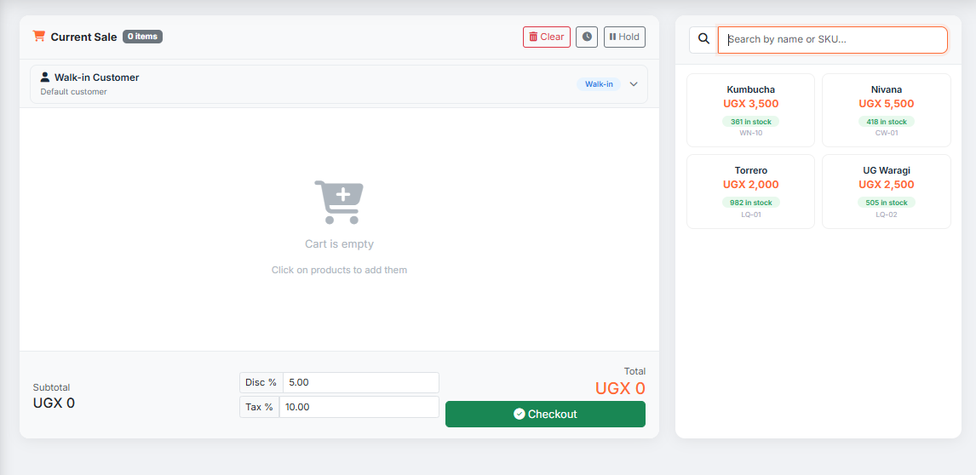Viewport: 976px width, 475px height.
Task: Click the person icon beside Walk-in Customer
Action: coord(45,77)
